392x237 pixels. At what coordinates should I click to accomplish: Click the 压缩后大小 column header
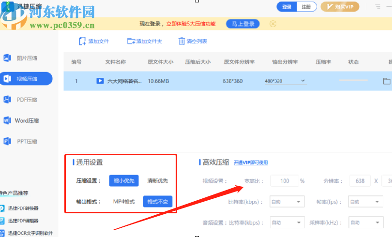(198, 62)
